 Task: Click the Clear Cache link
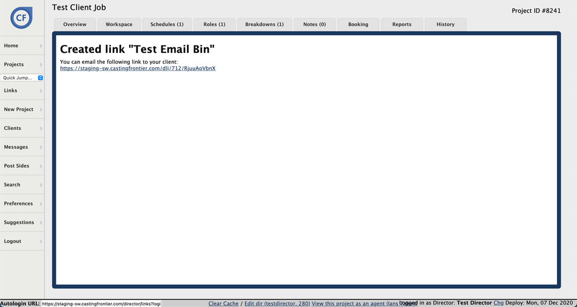[223, 304]
